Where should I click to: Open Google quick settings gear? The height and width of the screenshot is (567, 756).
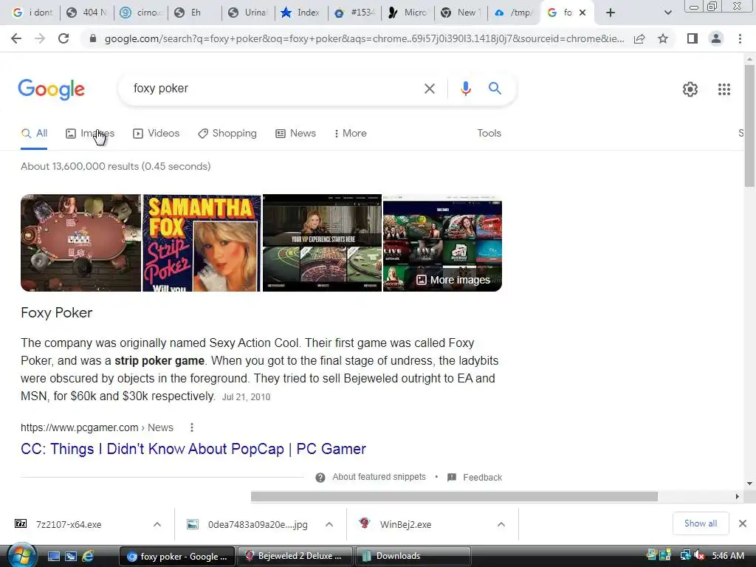pyautogui.click(x=690, y=89)
